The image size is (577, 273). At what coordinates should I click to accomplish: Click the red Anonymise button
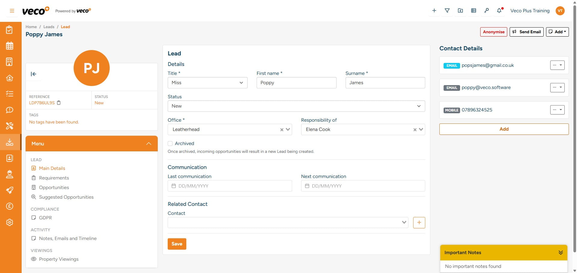coord(493,32)
